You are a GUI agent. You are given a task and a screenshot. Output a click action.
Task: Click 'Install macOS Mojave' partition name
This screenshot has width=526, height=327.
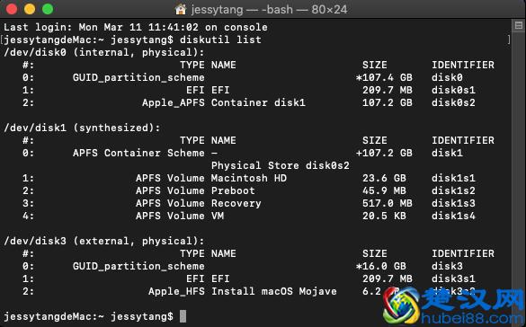[273, 291]
